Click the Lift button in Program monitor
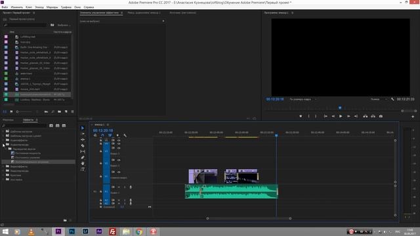 point(365,117)
